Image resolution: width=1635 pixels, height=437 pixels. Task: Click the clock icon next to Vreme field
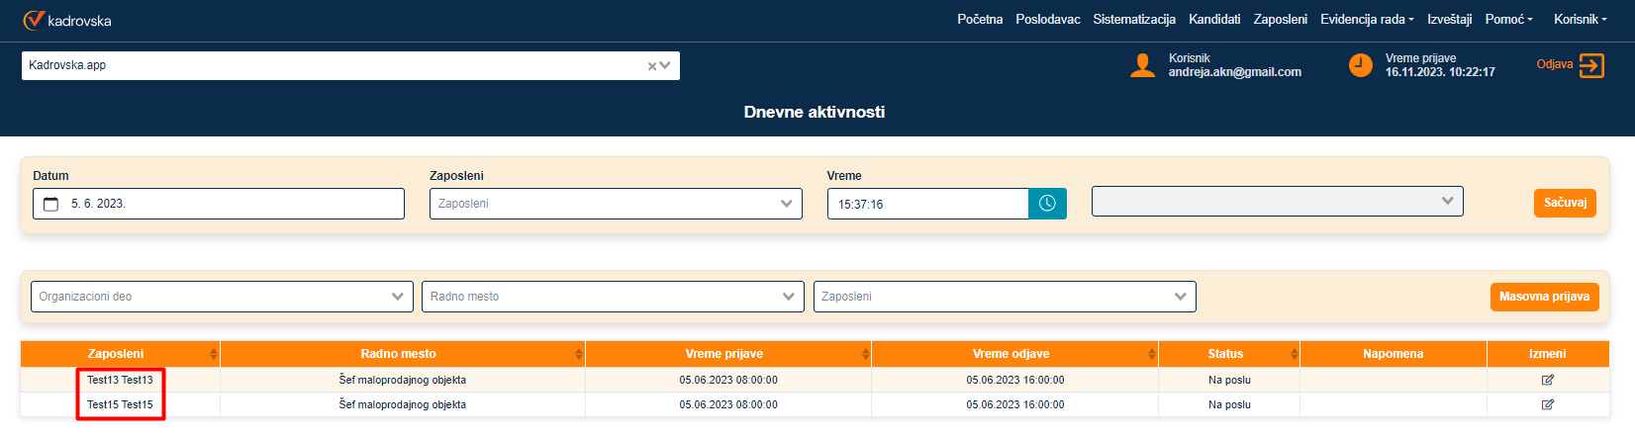(1047, 204)
